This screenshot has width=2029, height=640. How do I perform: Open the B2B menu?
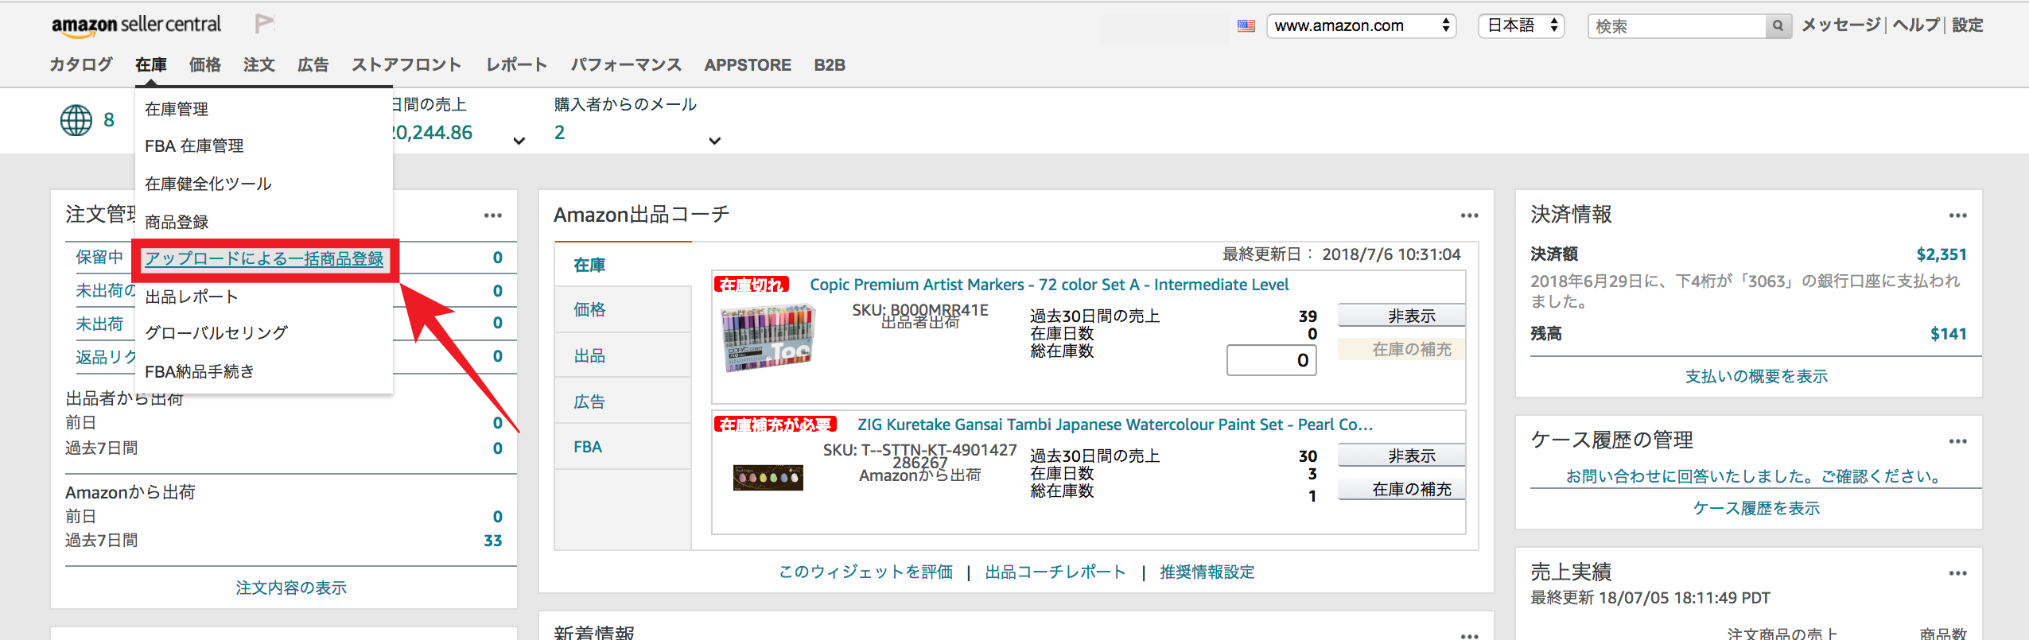point(830,65)
